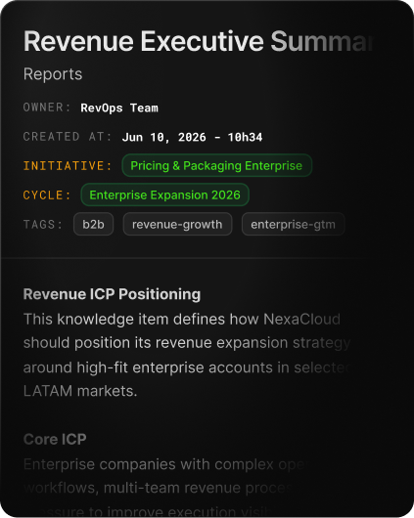Click the divider below the tags row
Viewport: 414px width, 518px height.
click(207, 257)
